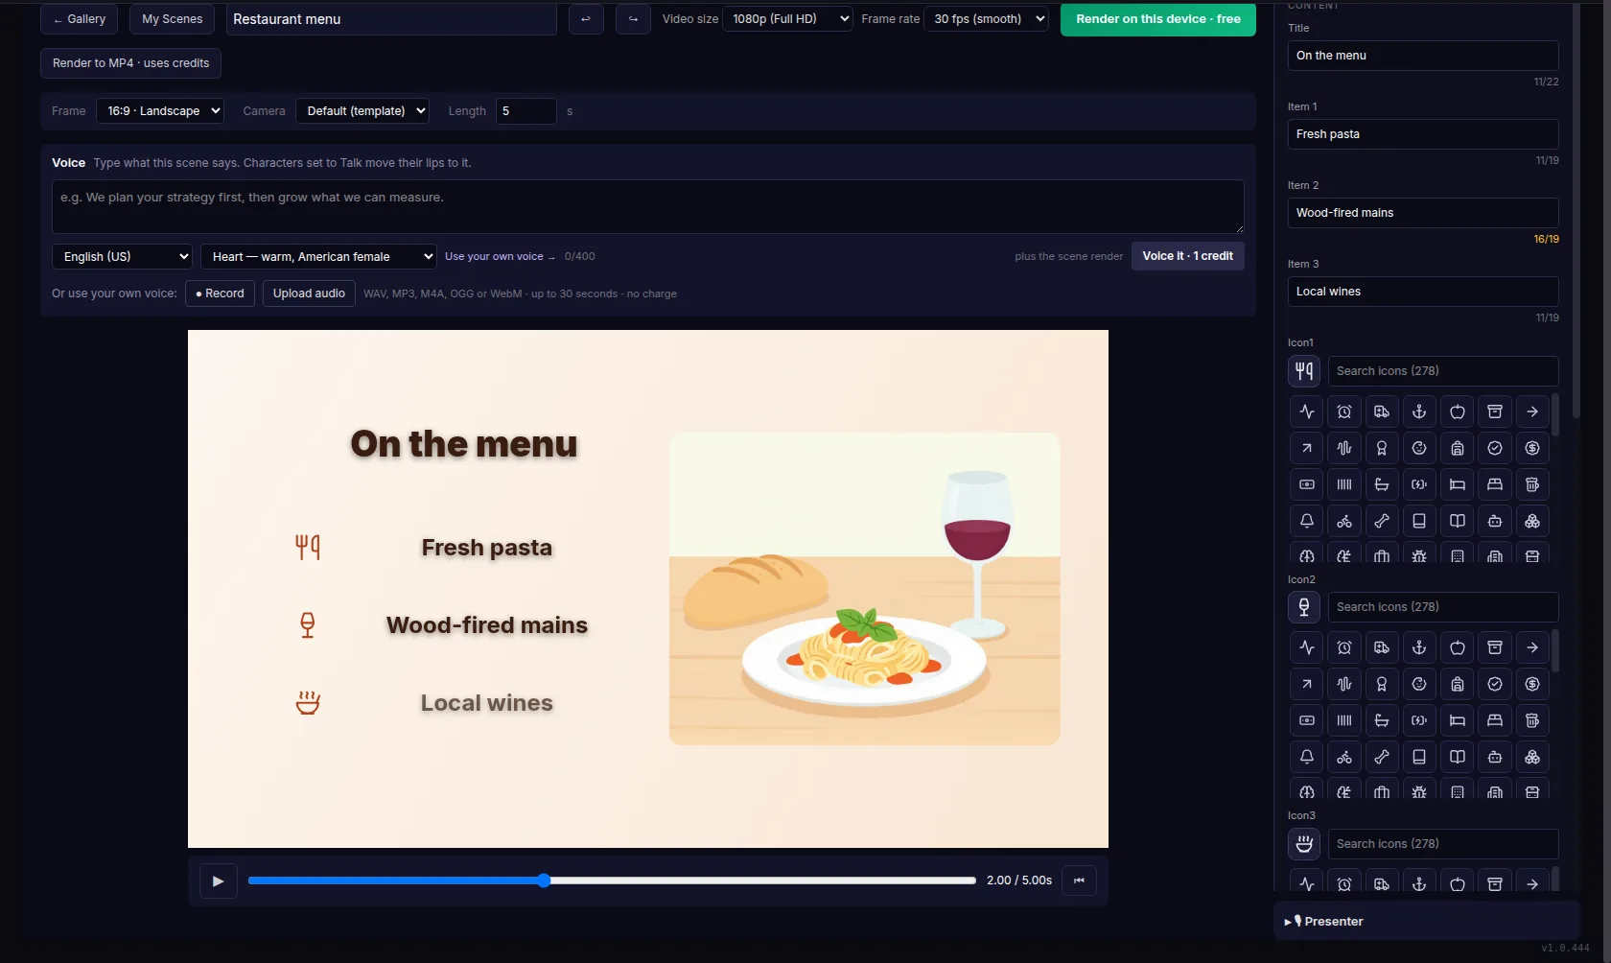Click the selected fork-and-knife Icon1 preview
1611x963 pixels.
tap(1304, 370)
